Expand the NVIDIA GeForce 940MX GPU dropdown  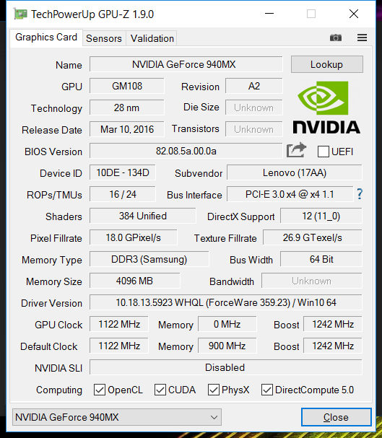point(117,417)
